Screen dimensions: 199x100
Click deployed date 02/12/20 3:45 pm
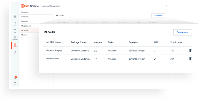click(137, 59)
